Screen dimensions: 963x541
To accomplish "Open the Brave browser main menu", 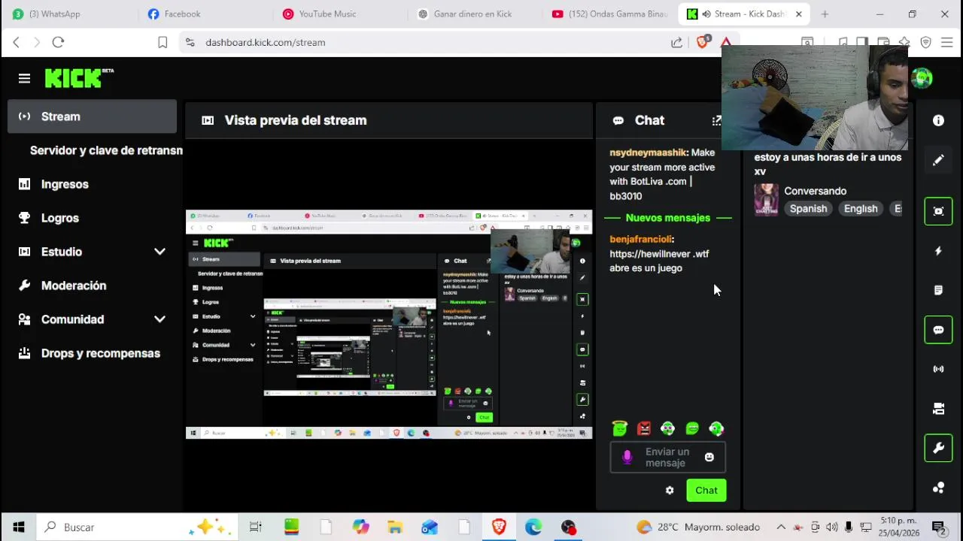I will coord(948,42).
